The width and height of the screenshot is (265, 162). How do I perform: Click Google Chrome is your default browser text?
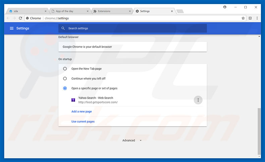pos(87,47)
